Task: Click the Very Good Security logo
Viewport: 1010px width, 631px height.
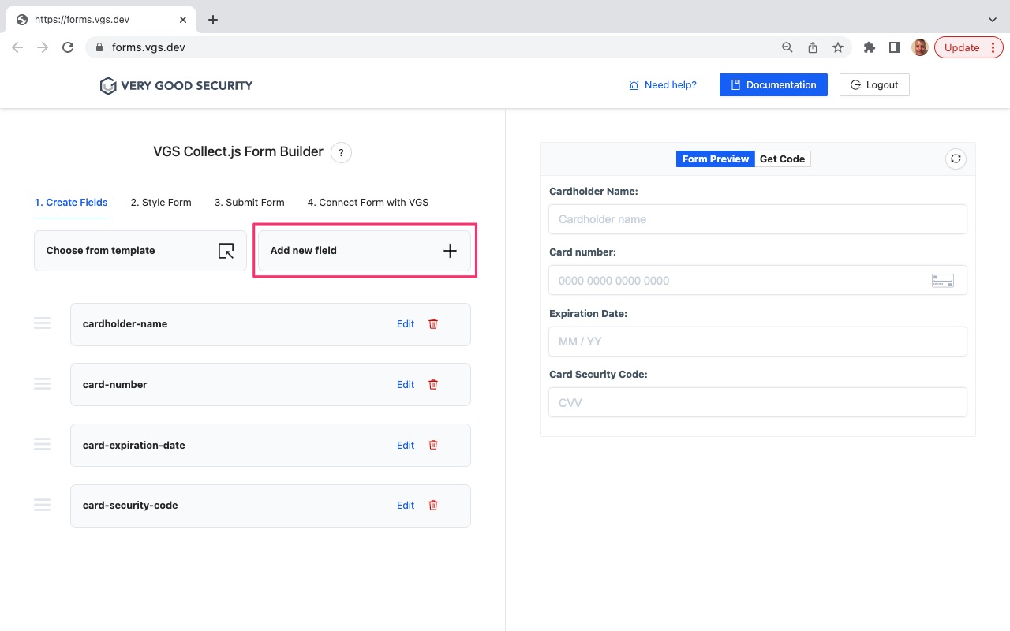Action: pos(176,85)
